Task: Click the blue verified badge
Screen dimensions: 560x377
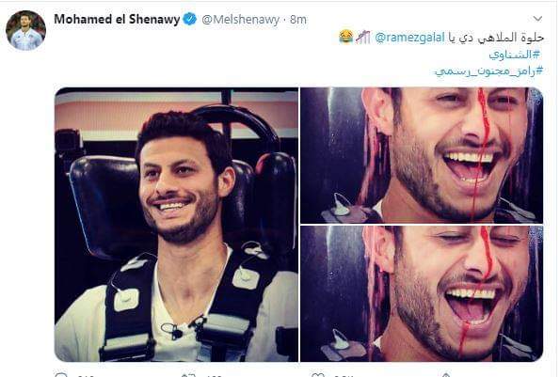Action: 190,19
